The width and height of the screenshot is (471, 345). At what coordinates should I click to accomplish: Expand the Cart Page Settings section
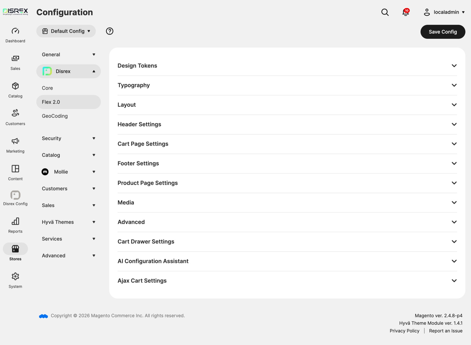pyautogui.click(x=287, y=144)
